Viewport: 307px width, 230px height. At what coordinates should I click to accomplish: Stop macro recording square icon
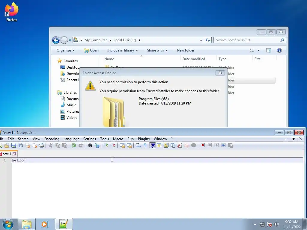pos(210,145)
